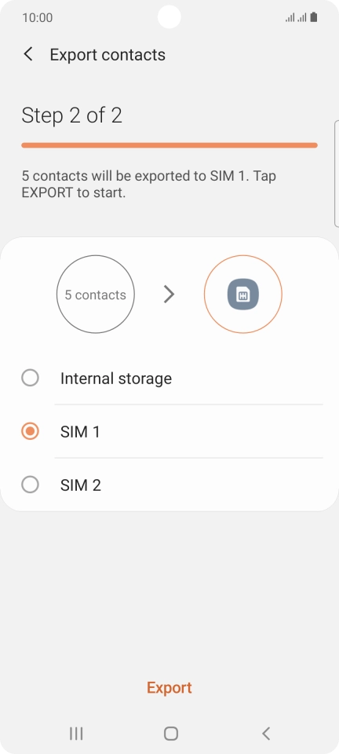The image size is (339, 754).
Task: Tap the chevron between contacts and SIM
Action: point(169,295)
